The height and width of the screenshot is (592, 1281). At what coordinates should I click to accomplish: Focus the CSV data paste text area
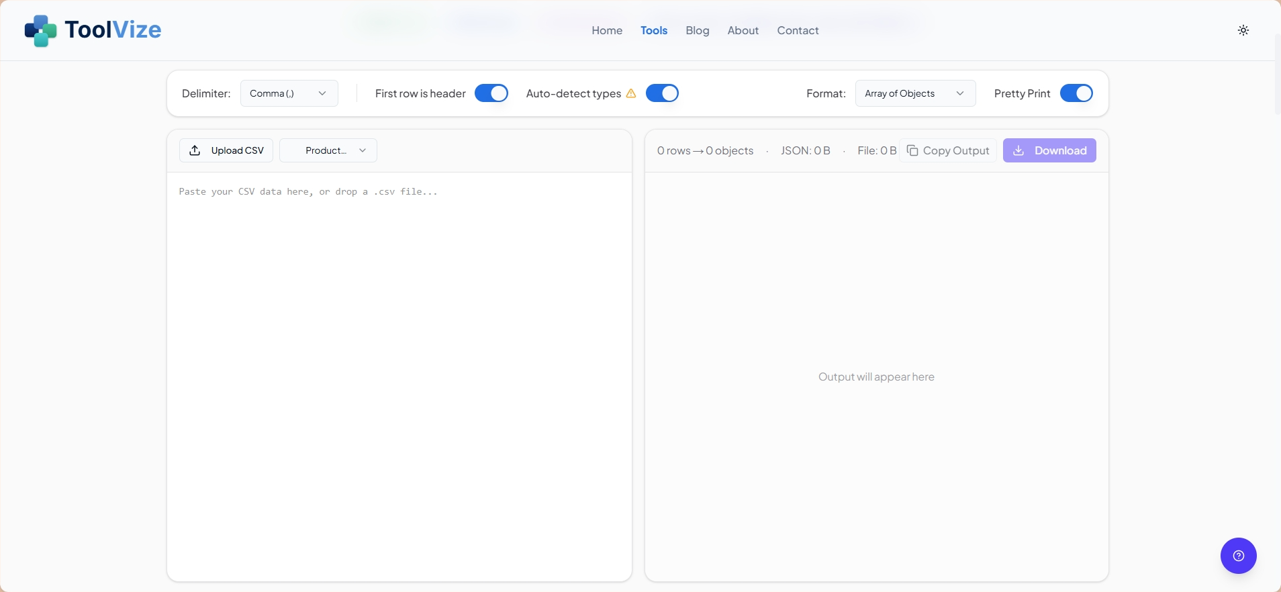click(x=399, y=377)
